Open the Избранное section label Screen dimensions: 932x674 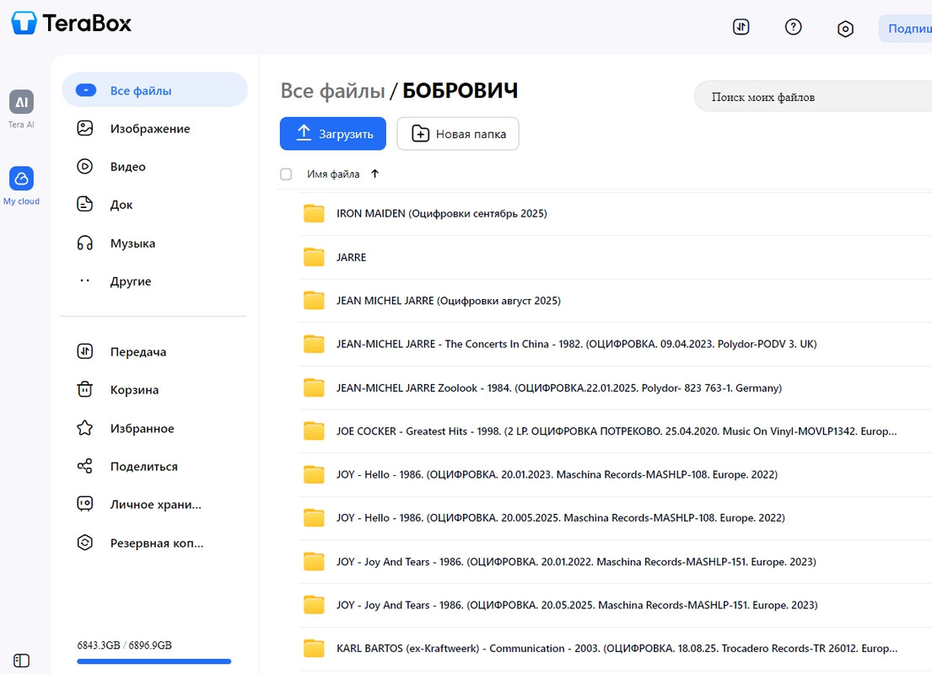(x=142, y=428)
